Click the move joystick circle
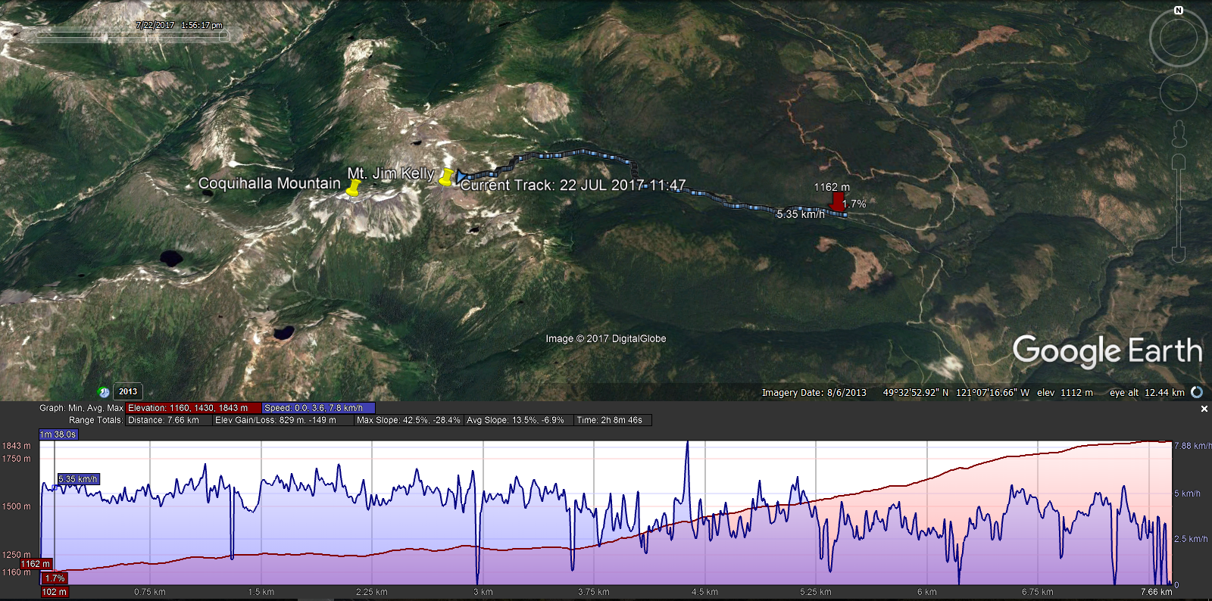The width and height of the screenshot is (1212, 601). pyautogui.click(x=1178, y=92)
